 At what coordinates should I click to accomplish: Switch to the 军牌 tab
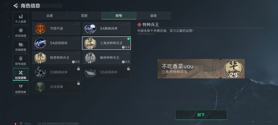coord(84,16)
